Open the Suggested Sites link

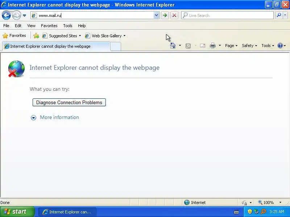click(x=61, y=36)
